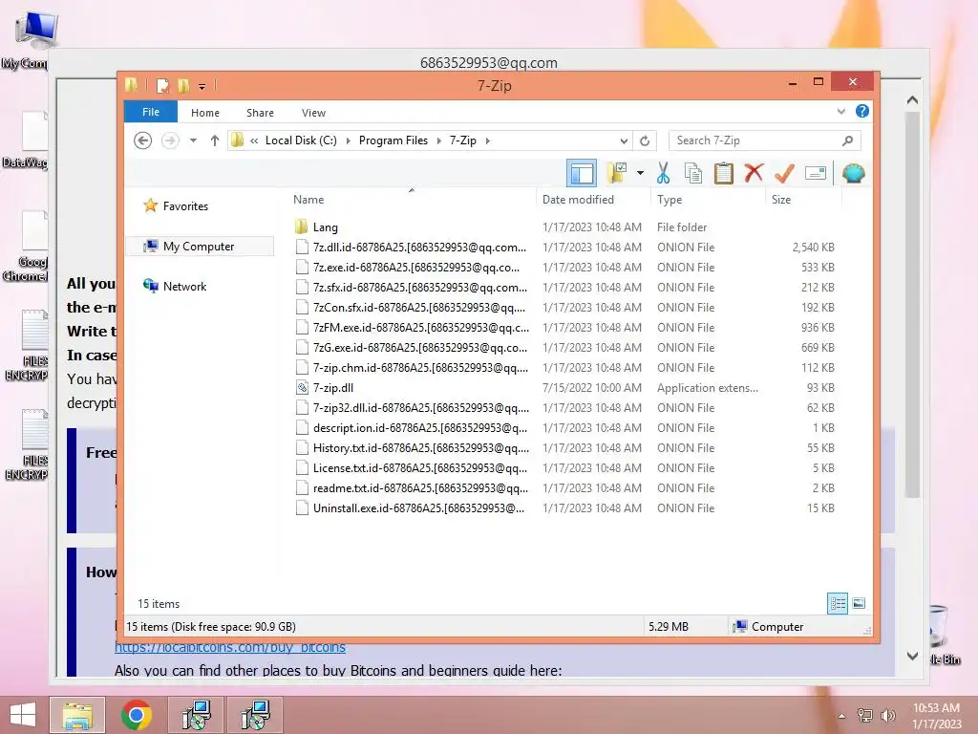The width and height of the screenshot is (978, 734).
Task: Click the red X Delete icon
Action: (x=754, y=173)
